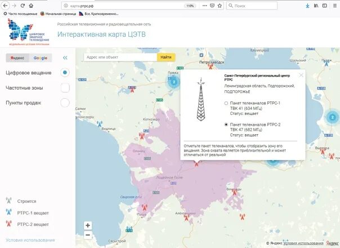The height and width of the screenshot is (248, 340).
Task: Select the Пункты продаж radio option
Action: coord(65,103)
